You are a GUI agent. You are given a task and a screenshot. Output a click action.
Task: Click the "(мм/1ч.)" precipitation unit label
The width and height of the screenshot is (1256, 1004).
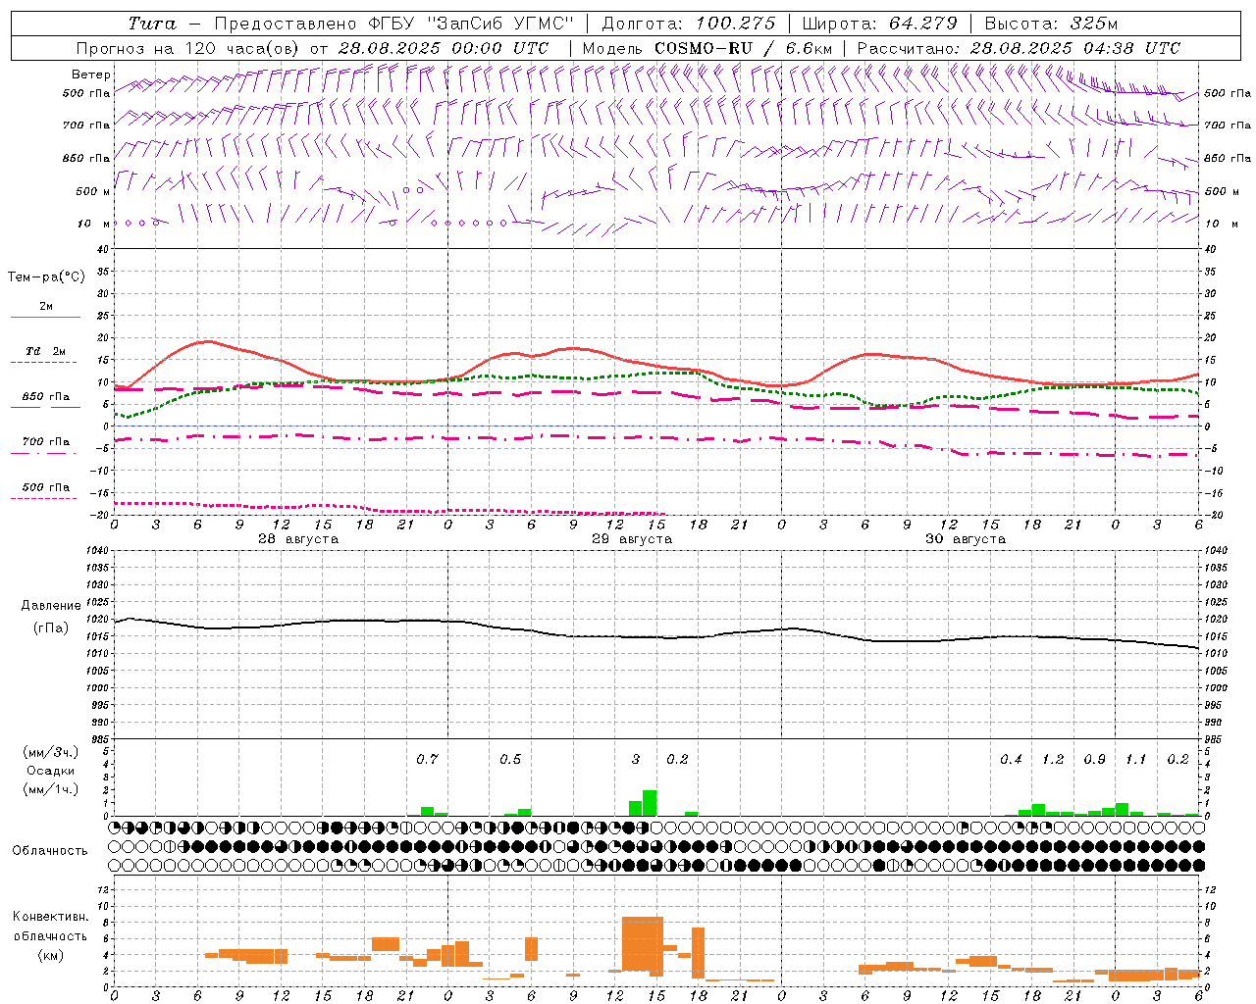point(51,789)
